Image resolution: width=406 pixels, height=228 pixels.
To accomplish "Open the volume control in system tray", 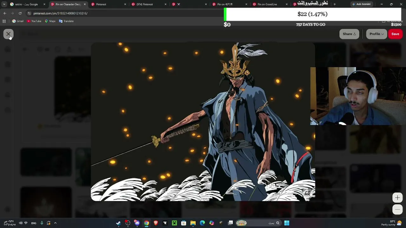I will click(x=21, y=223).
